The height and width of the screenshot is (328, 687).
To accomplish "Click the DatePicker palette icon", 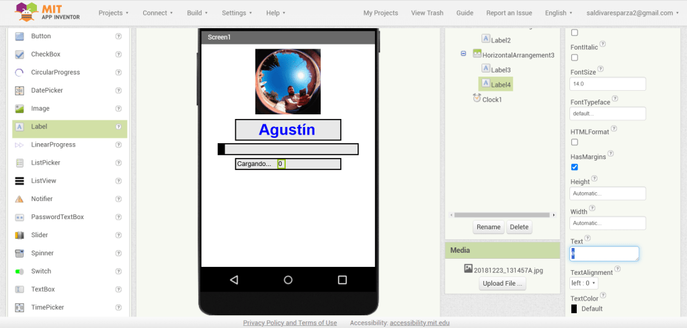I will 19,91.
